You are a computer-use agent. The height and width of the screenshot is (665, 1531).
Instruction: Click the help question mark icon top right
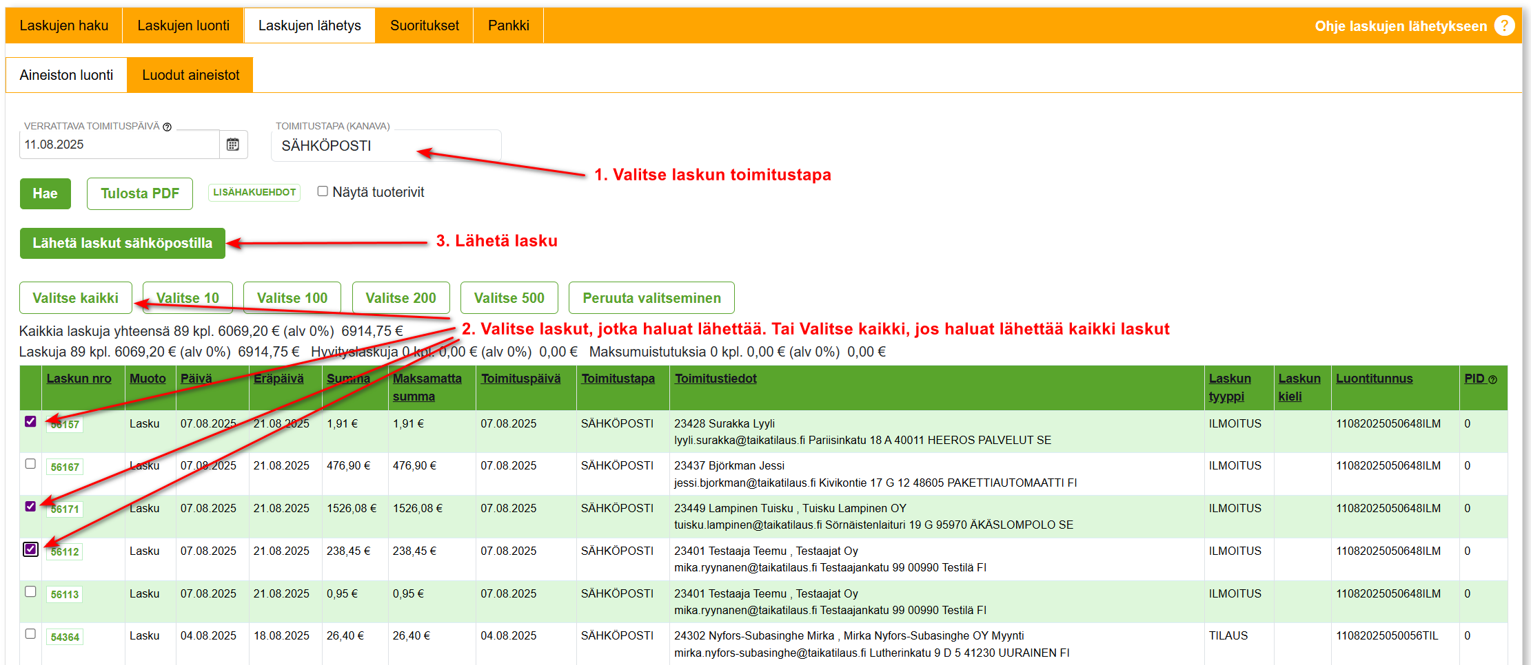[1504, 26]
